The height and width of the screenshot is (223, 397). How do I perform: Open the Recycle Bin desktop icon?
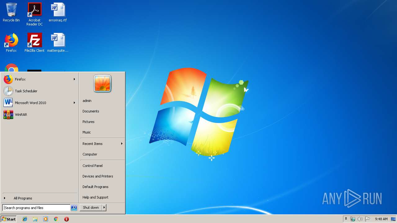click(x=11, y=12)
